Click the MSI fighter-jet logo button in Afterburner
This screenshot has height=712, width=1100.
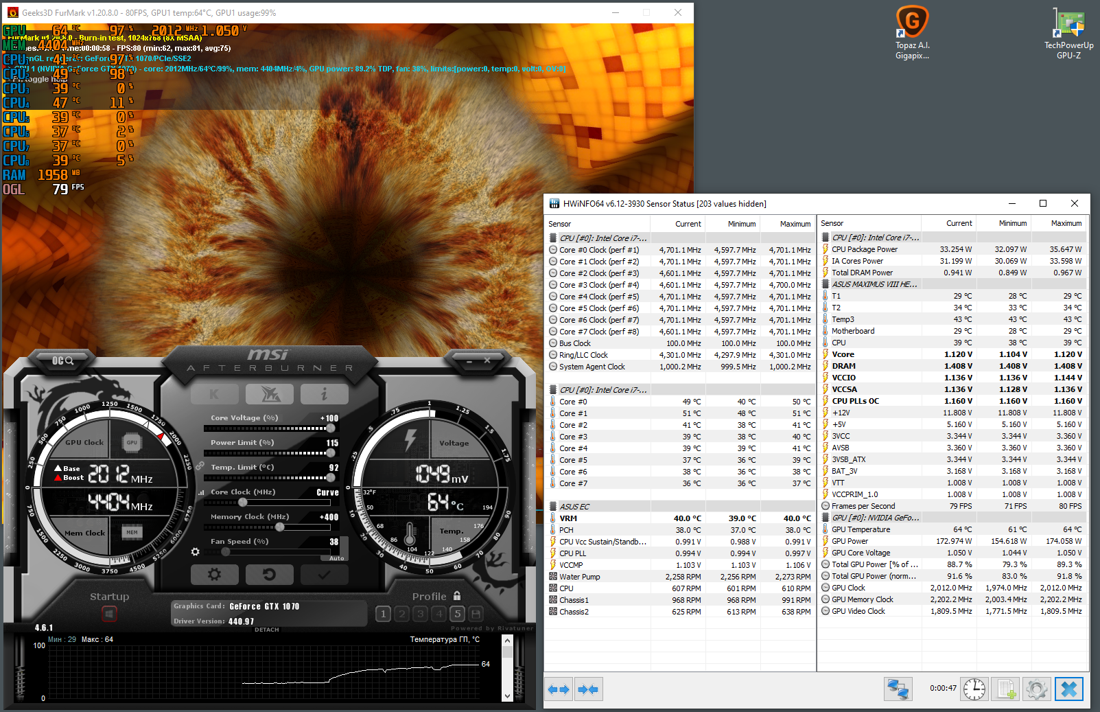pyautogui.click(x=269, y=394)
